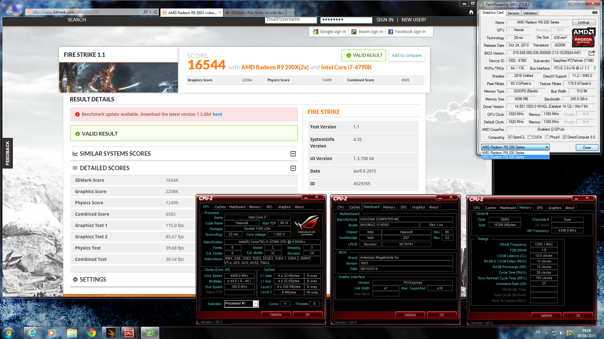The height and width of the screenshot is (339, 604).
Task: Open the address bar dropdown arrow
Action: [150, 12]
